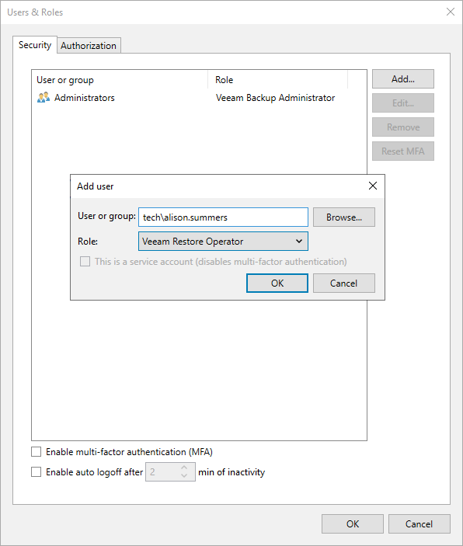Click OK in Users & Roles window
463x546 pixels.
click(353, 524)
